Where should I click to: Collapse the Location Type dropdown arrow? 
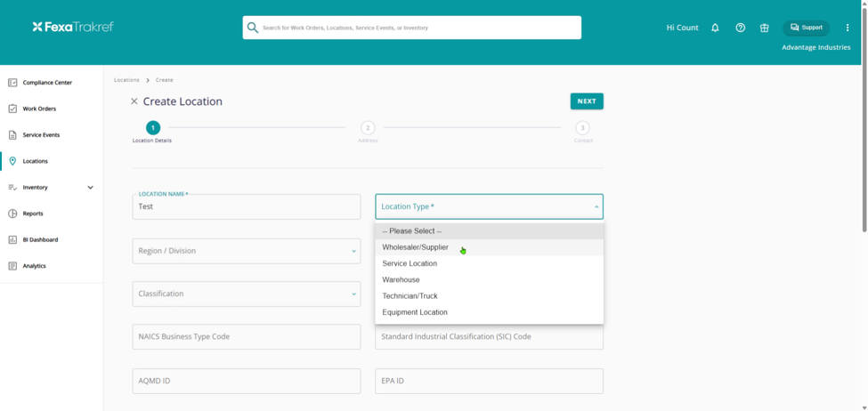click(x=596, y=207)
